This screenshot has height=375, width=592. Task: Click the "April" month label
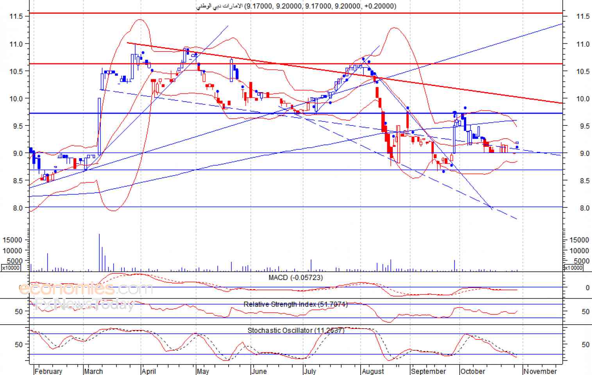148,371
